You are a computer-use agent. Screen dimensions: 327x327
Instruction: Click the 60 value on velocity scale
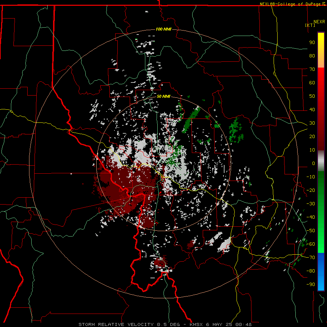[312, 82]
